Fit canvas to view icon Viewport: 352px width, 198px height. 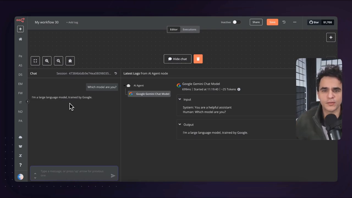[35, 61]
